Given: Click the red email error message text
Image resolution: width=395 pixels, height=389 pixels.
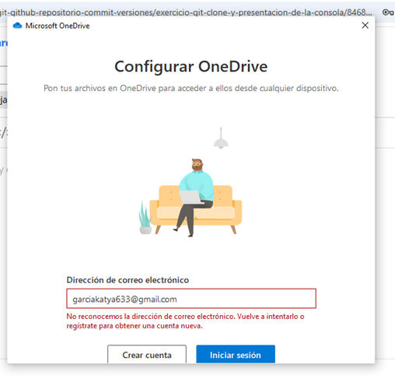Looking at the screenshot, I should coord(185,321).
